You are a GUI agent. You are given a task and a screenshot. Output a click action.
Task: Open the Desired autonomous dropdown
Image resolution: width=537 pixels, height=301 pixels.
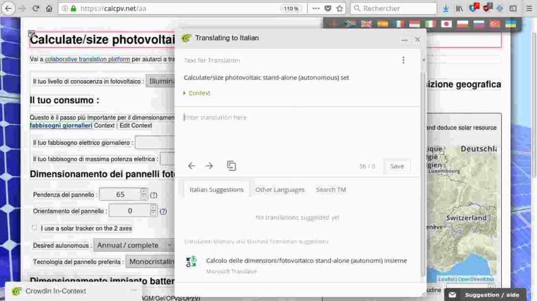[134, 245]
